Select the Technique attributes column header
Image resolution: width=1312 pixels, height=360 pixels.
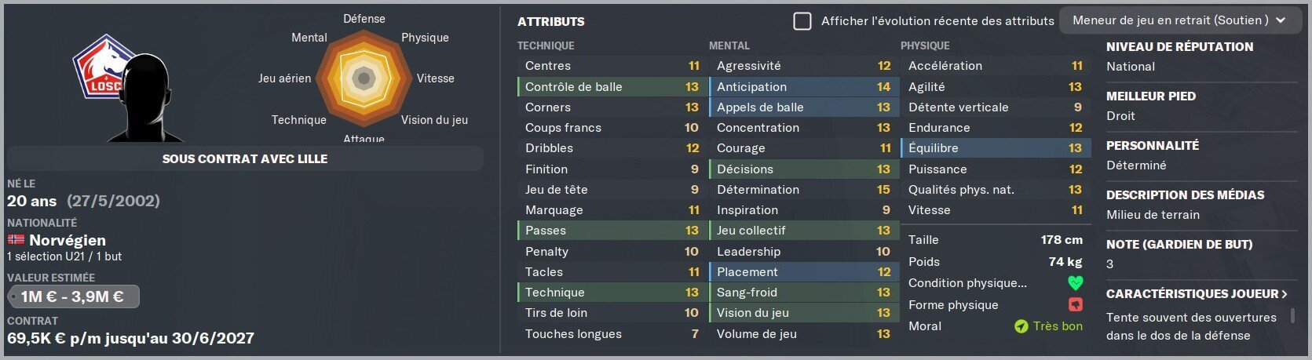click(x=546, y=45)
